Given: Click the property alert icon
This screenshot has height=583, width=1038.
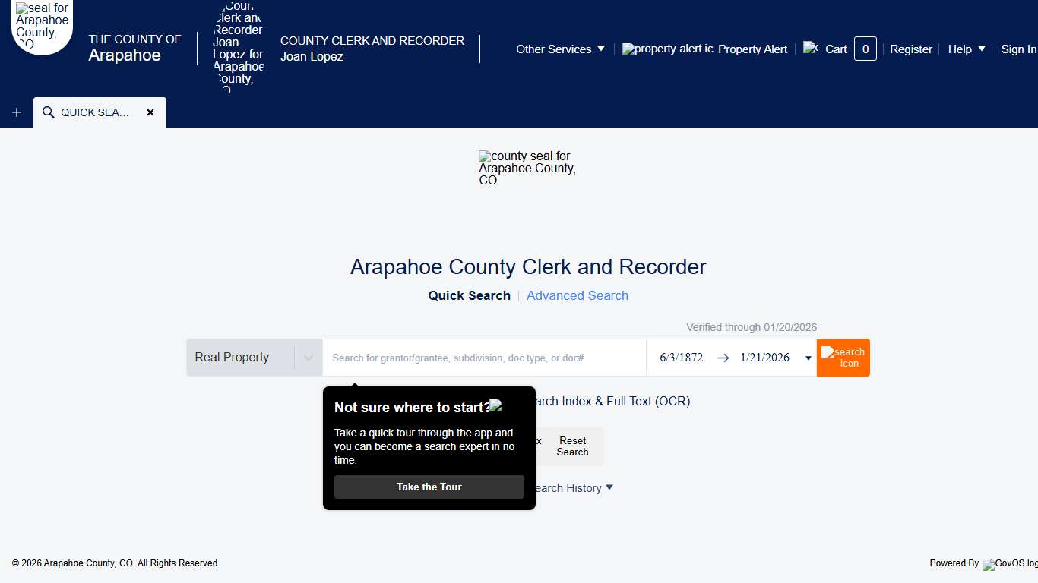Looking at the screenshot, I should pos(667,49).
